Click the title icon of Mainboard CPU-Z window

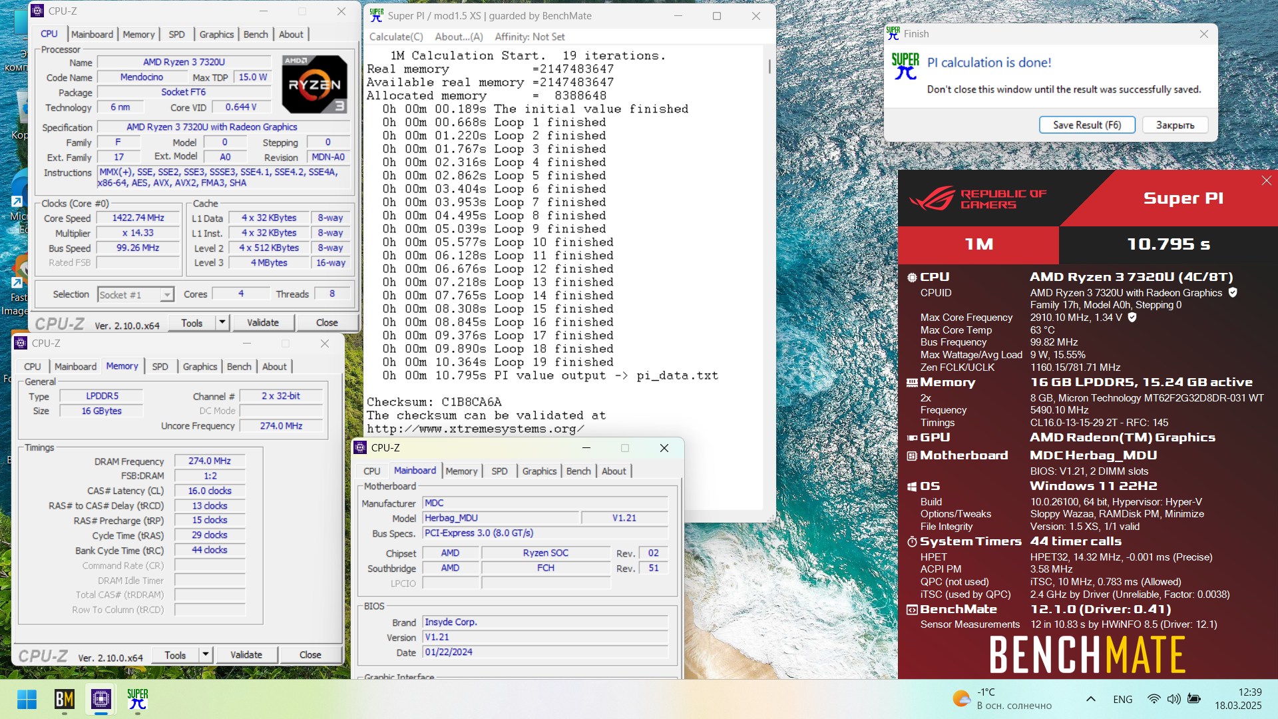[360, 448]
